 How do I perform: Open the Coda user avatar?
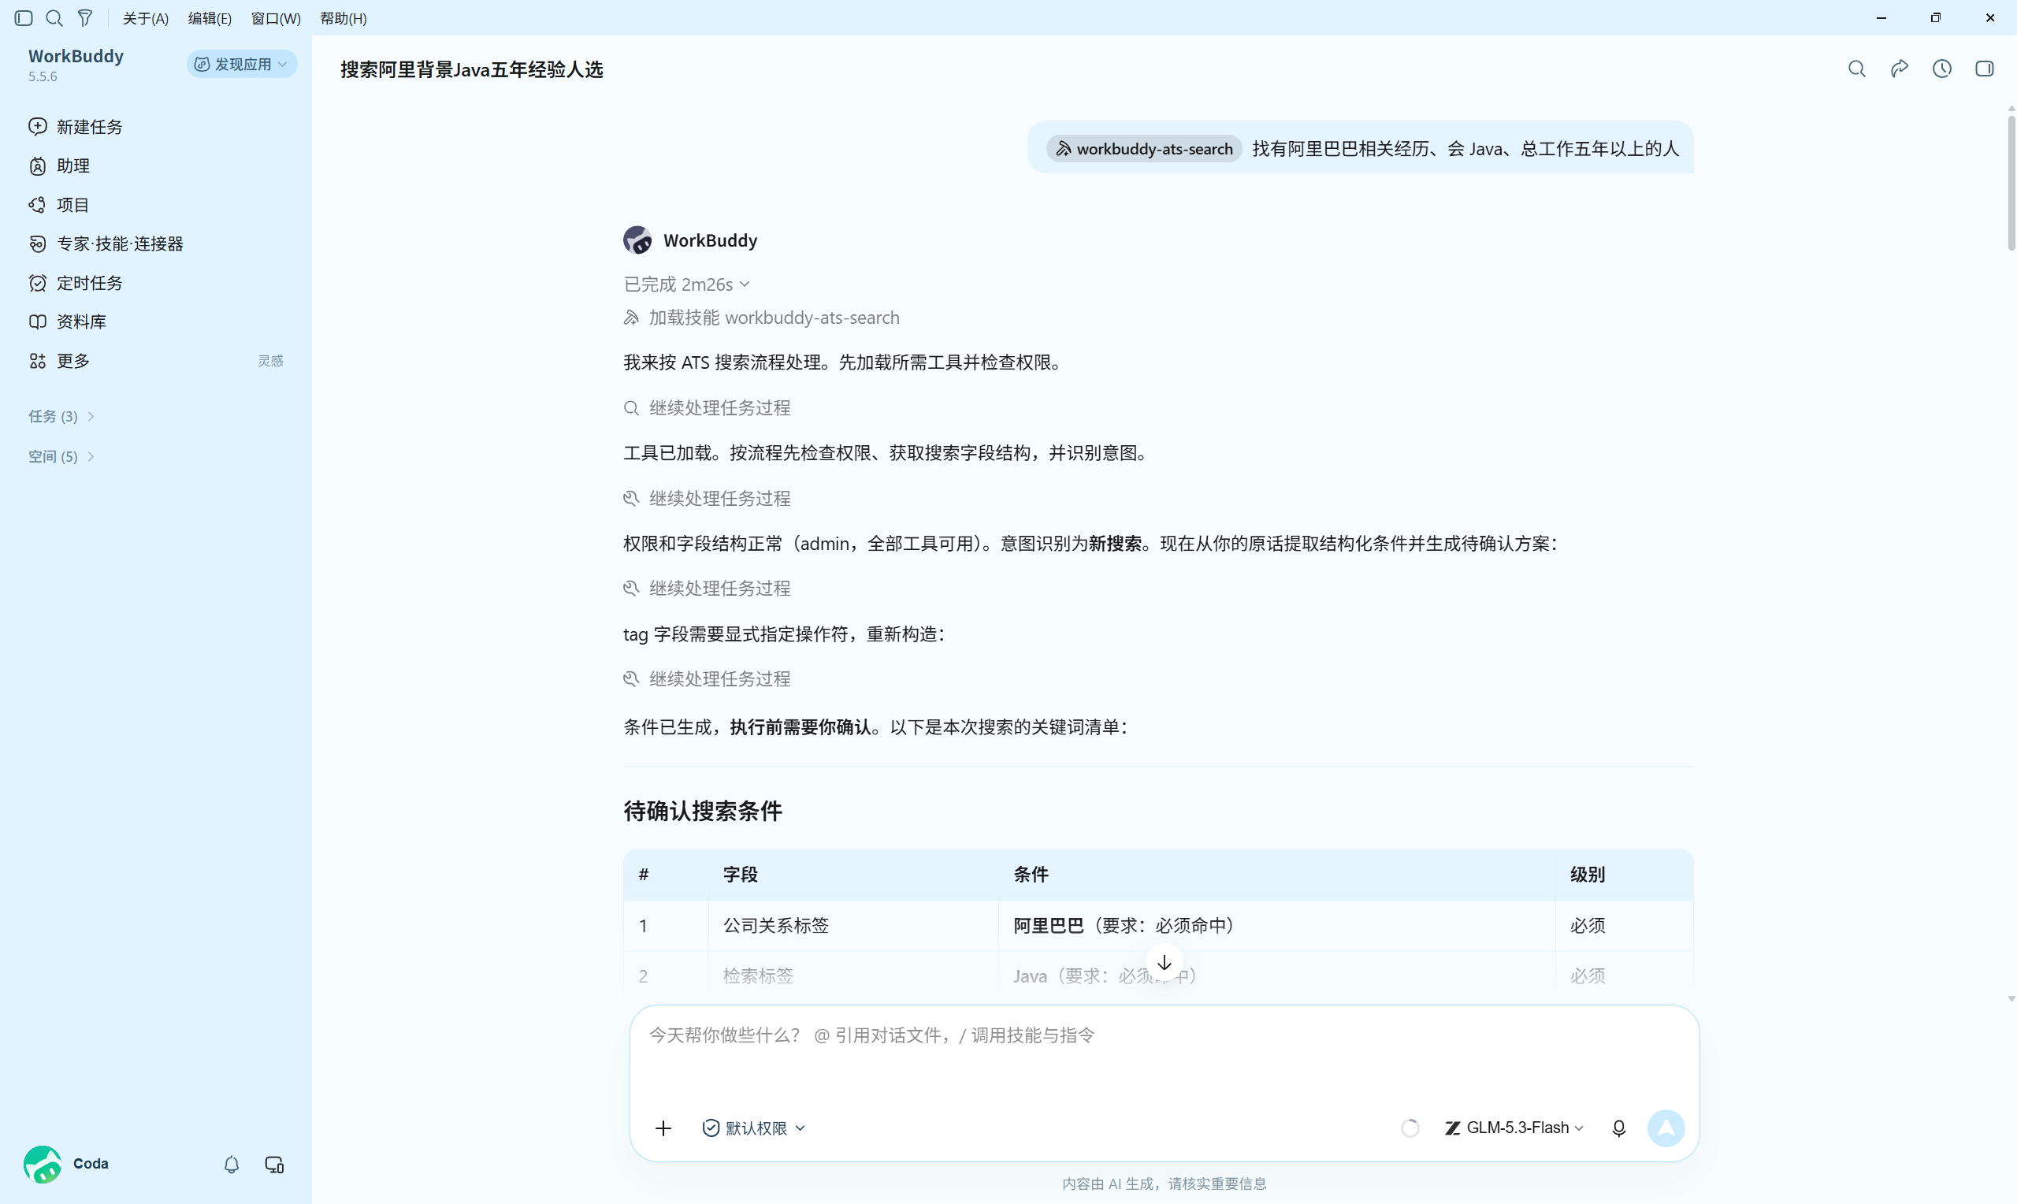pyautogui.click(x=43, y=1165)
